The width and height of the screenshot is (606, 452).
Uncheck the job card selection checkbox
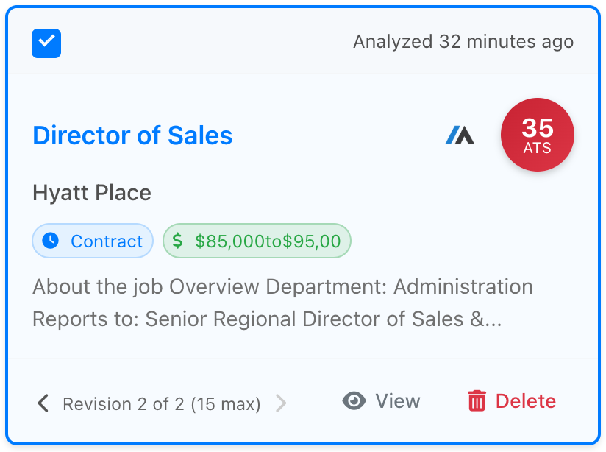click(x=46, y=43)
